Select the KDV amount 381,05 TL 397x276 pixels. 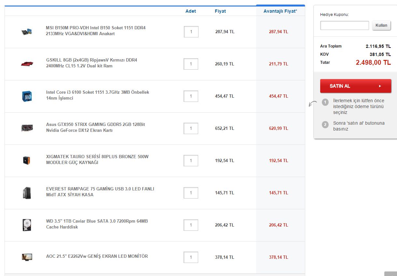380,54
